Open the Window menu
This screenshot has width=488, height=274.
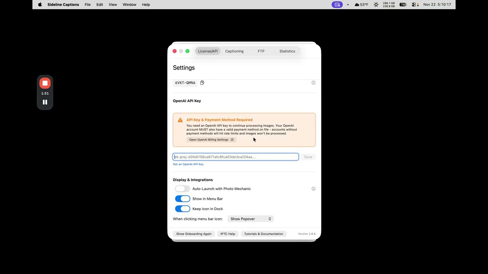pos(130,5)
